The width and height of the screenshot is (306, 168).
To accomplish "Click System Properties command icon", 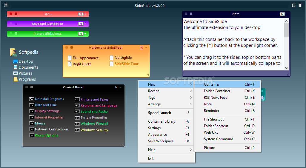I will click(77, 118).
